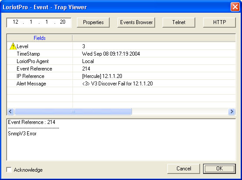Click the V3 Discover Fail message text
This screenshot has height=180, width=242.
118,84
